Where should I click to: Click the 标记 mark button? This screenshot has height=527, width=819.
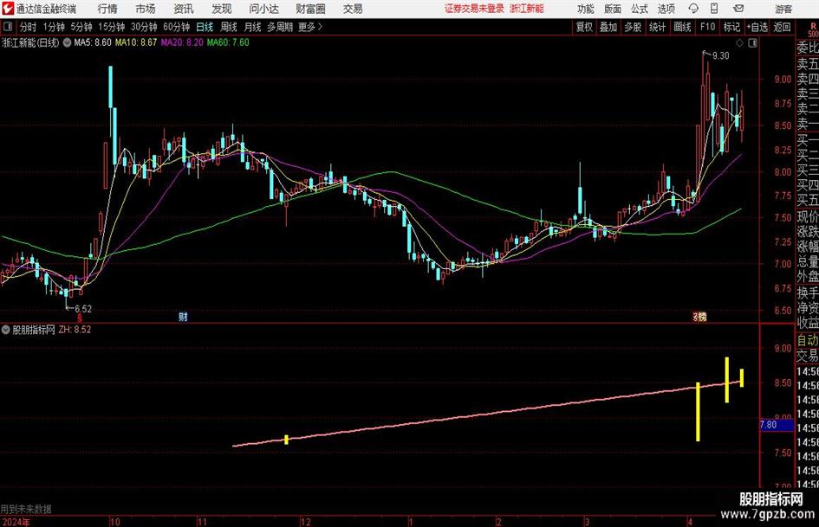tap(731, 27)
